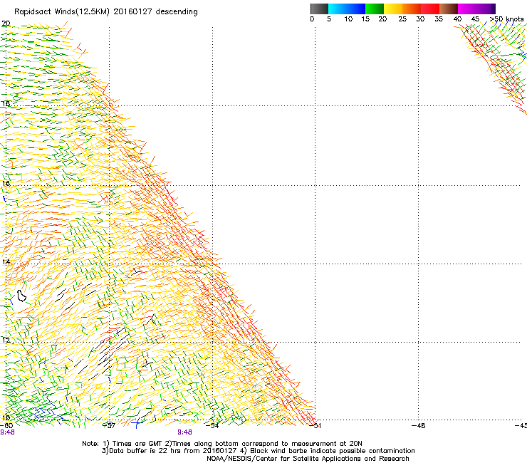Click the 'NOAA/NESDIS/Center for Satellite Applications and Research' credit
This screenshot has height=463, width=527.
[308, 459]
